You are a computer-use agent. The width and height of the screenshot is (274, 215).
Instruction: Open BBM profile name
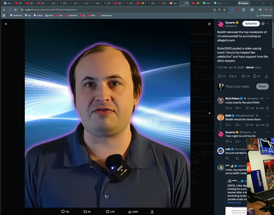click(x=228, y=116)
